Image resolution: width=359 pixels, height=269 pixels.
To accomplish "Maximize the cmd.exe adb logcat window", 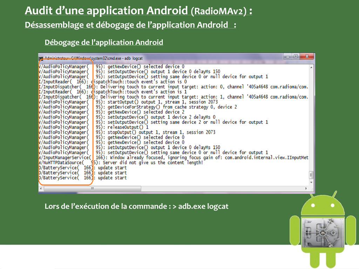I will pos(296,56).
